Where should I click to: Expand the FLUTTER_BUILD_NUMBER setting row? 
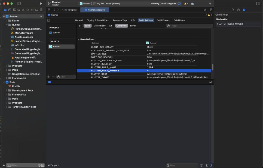[90, 71]
